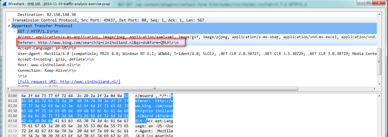Click highlighted byte 52 in row 0100
Viewport: 388px width, 137px height.
point(126,96)
